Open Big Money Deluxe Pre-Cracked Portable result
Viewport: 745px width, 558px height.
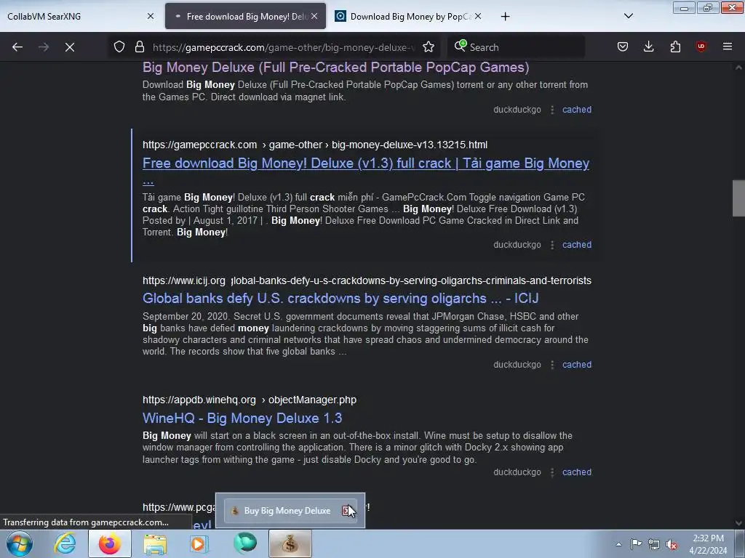pos(336,67)
